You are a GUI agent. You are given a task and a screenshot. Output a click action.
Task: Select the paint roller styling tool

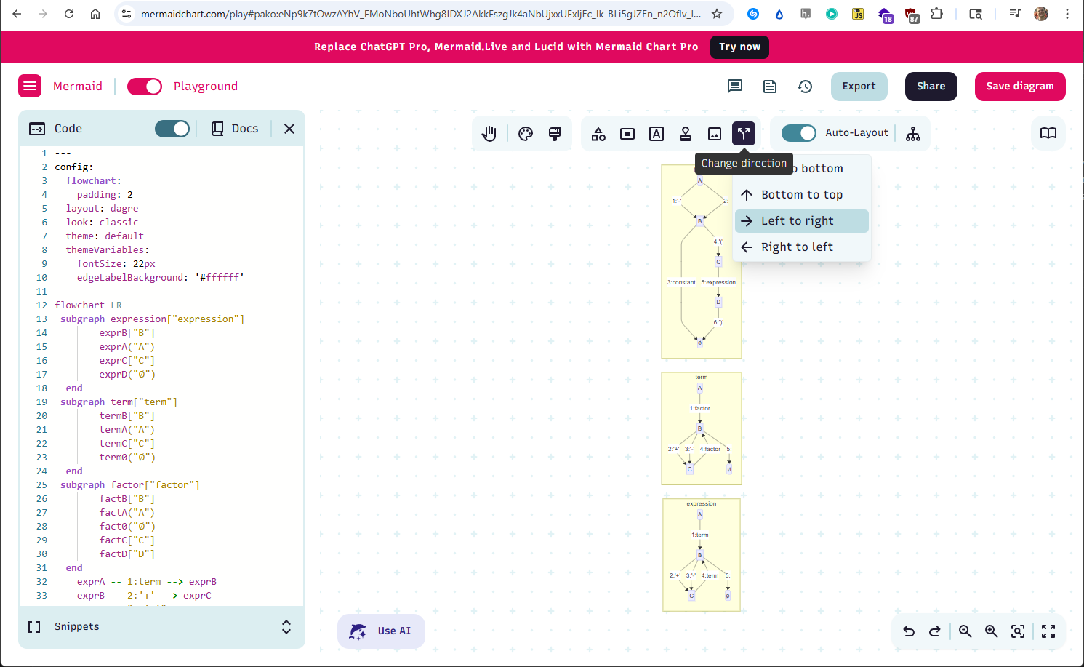(554, 133)
